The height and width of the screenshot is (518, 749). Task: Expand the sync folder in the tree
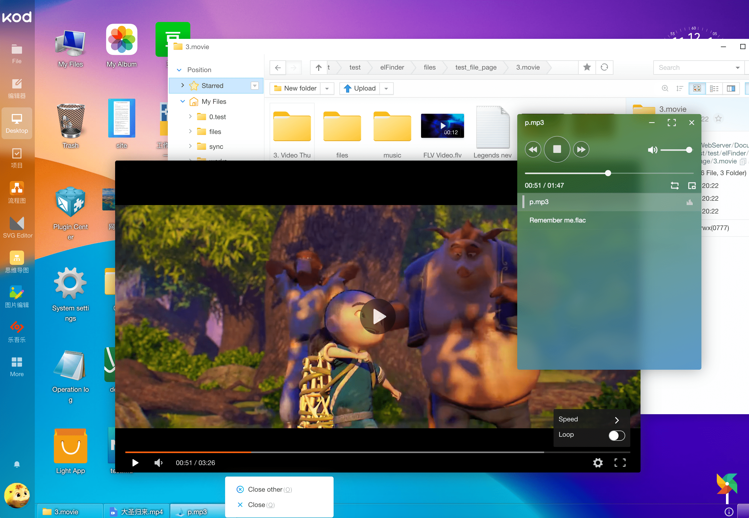(x=190, y=147)
